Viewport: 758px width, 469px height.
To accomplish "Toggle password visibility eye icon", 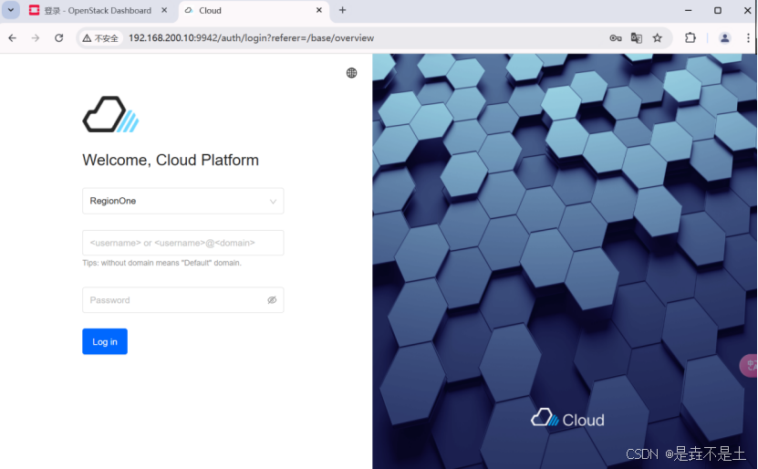I will [x=272, y=300].
